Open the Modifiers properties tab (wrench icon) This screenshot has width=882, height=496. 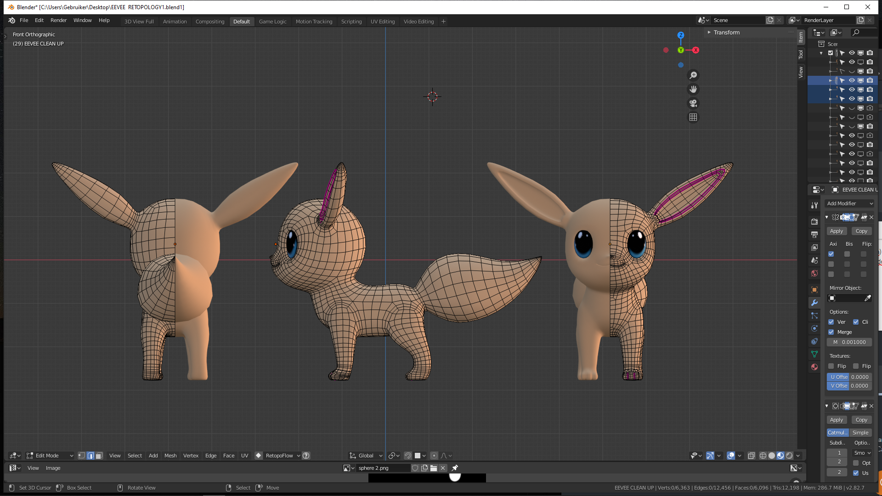point(814,303)
